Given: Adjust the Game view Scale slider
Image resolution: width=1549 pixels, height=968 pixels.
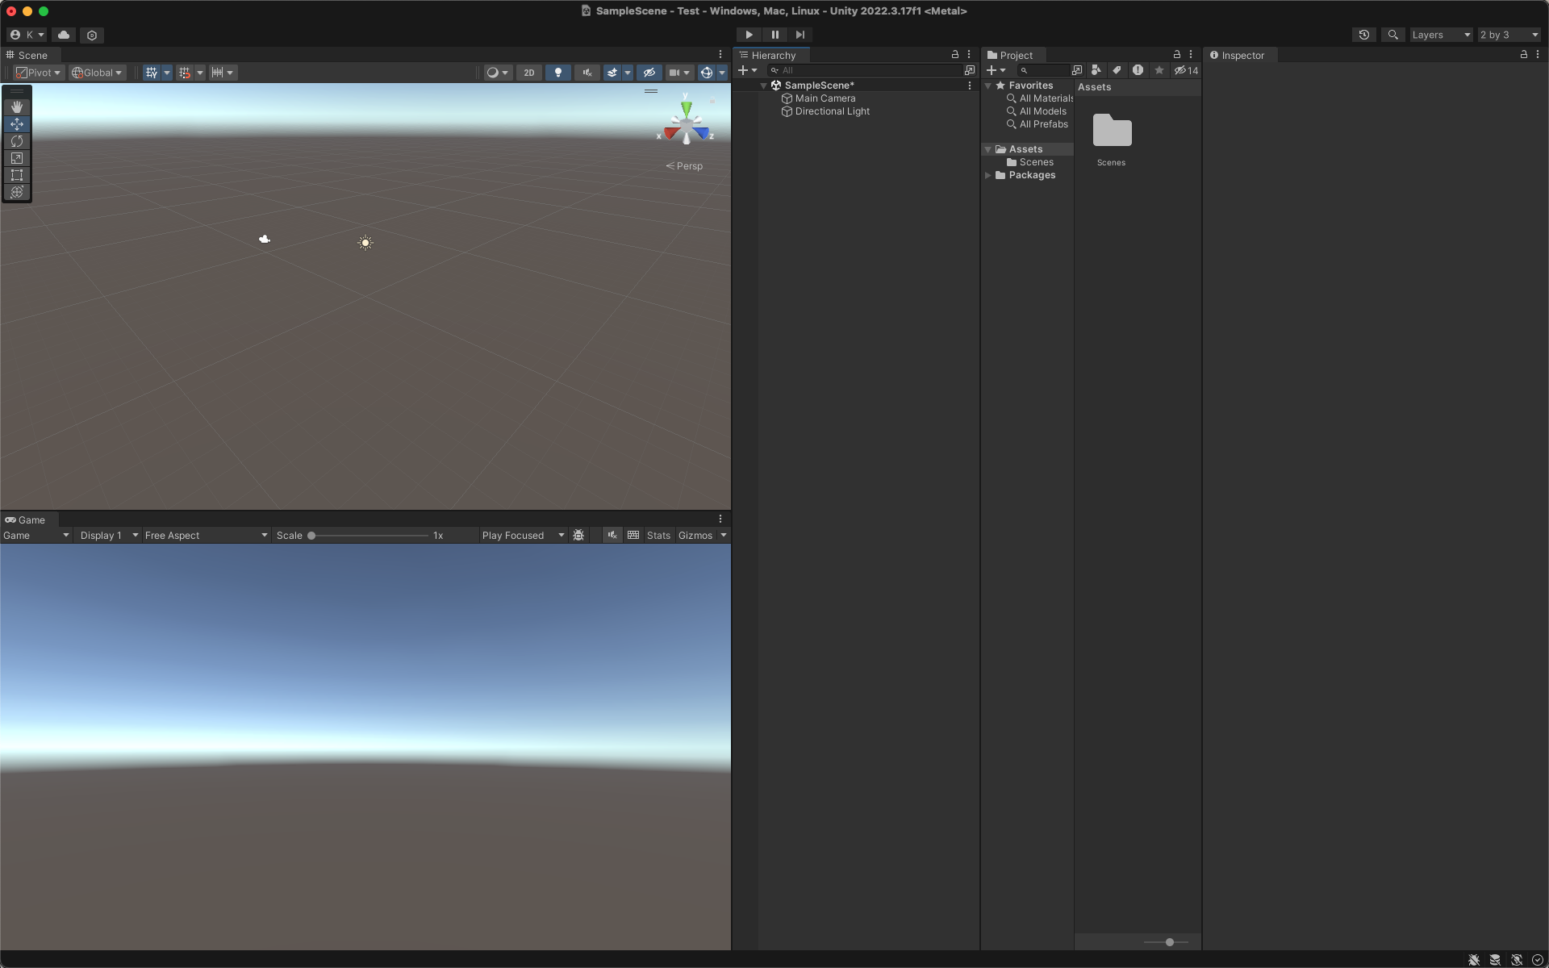Looking at the screenshot, I should (x=311, y=536).
